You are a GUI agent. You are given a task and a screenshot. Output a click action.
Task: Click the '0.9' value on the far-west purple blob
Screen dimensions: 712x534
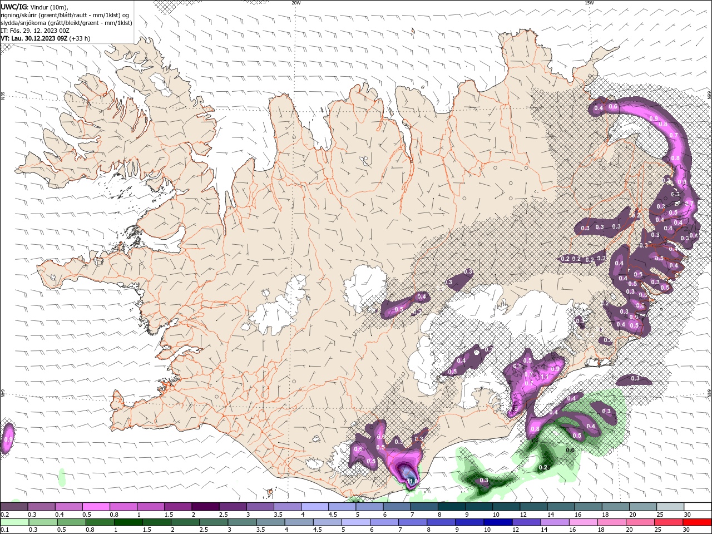pyautogui.click(x=8, y=439)
